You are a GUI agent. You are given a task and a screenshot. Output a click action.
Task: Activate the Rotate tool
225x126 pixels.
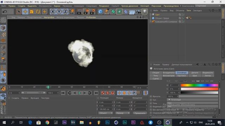[x=38, y=12]
